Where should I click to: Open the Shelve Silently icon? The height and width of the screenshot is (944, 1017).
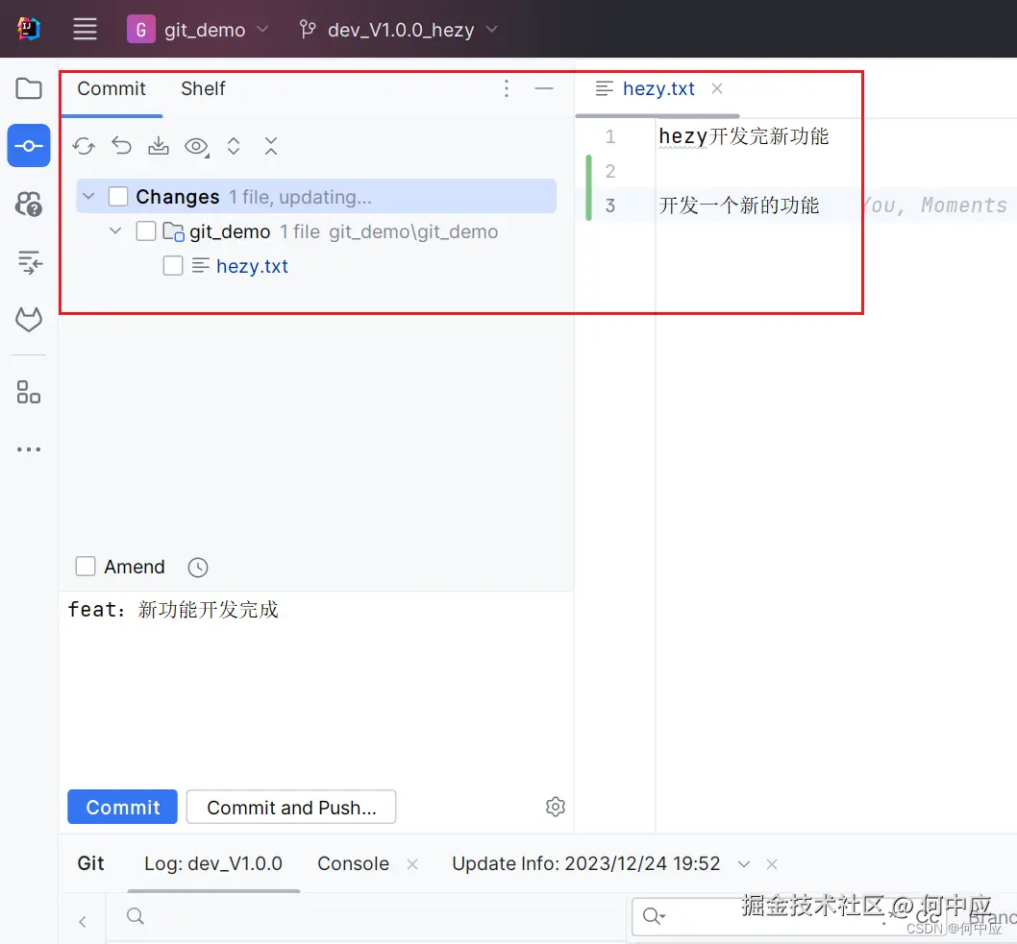pyautogui.click(x=159, y=146)
